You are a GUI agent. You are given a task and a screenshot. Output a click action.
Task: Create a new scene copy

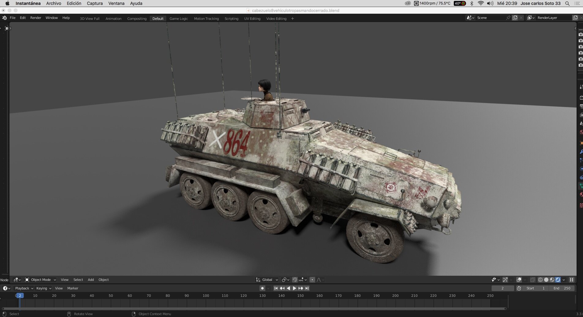(x=515, y=18)
